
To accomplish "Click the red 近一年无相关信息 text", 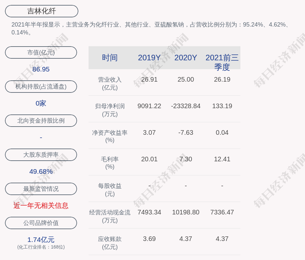I will click(x=41, y=206).
